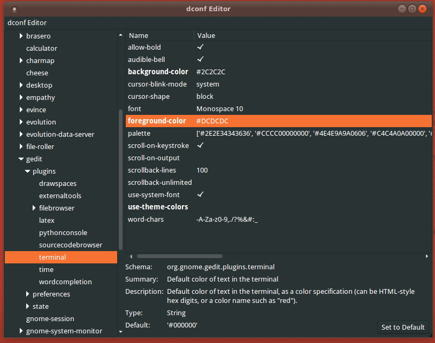Click the tree scroll-down arrow

pyautogui.click(x=120, y=331)
